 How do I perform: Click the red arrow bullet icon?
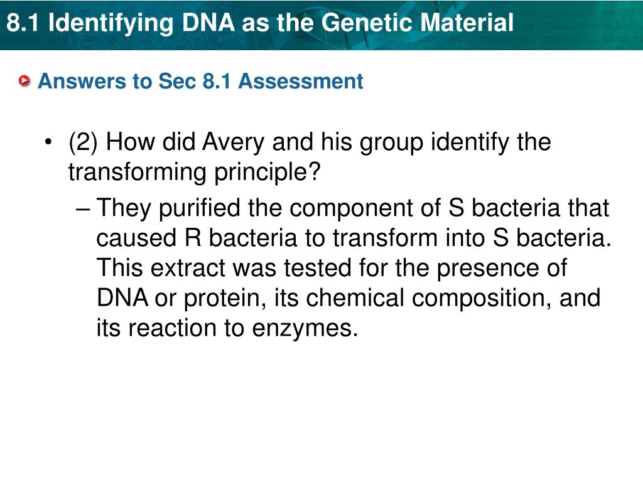click(24, 81)
